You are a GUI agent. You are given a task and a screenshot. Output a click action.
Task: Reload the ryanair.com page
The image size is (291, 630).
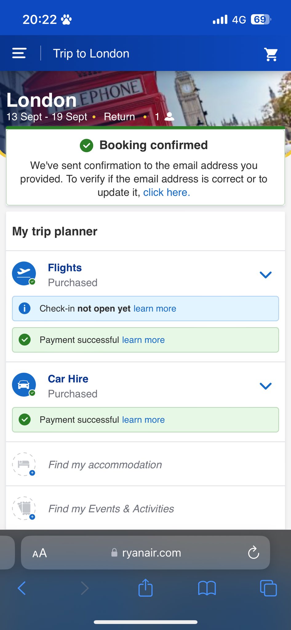click(253, 553)
